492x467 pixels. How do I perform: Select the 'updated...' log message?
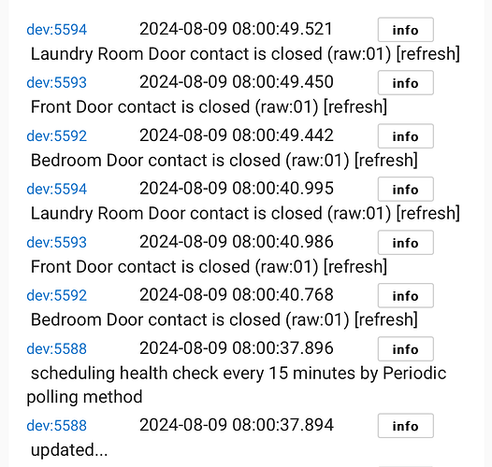[69, 450]
